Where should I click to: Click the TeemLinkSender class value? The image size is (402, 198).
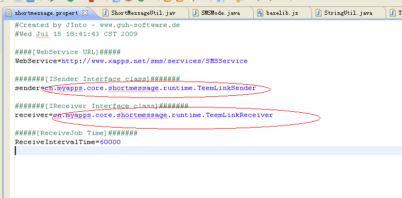tap(150, 88)
